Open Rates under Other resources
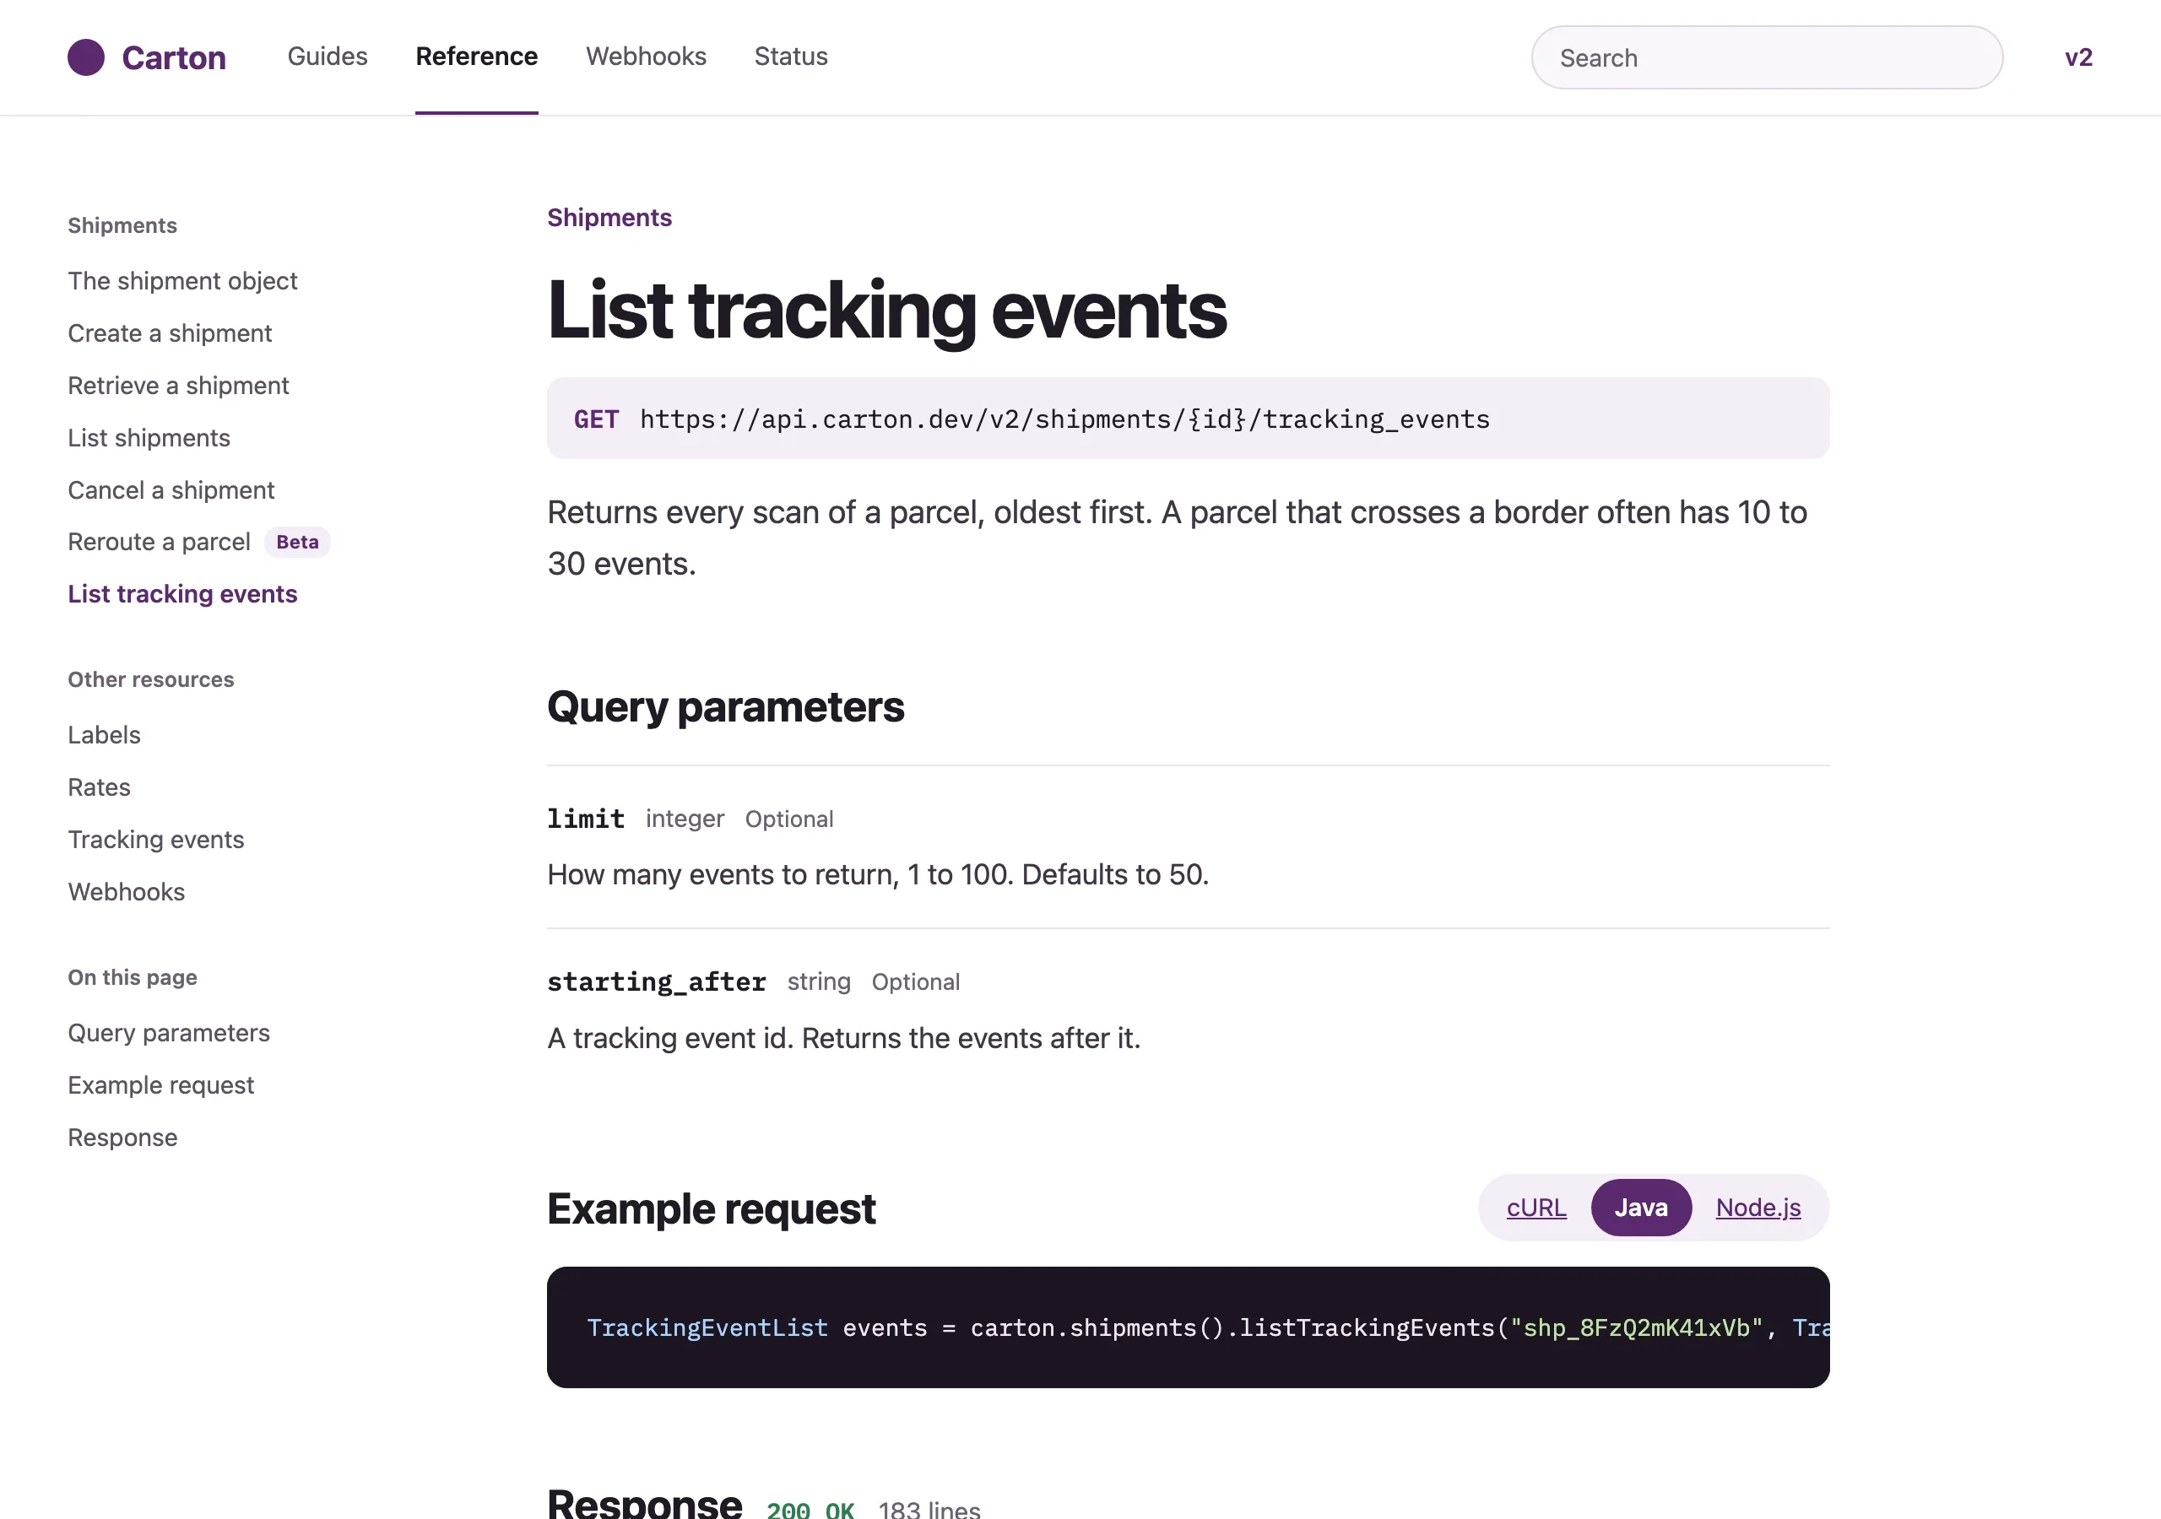 pyautogui.click(x=99, y=787)
